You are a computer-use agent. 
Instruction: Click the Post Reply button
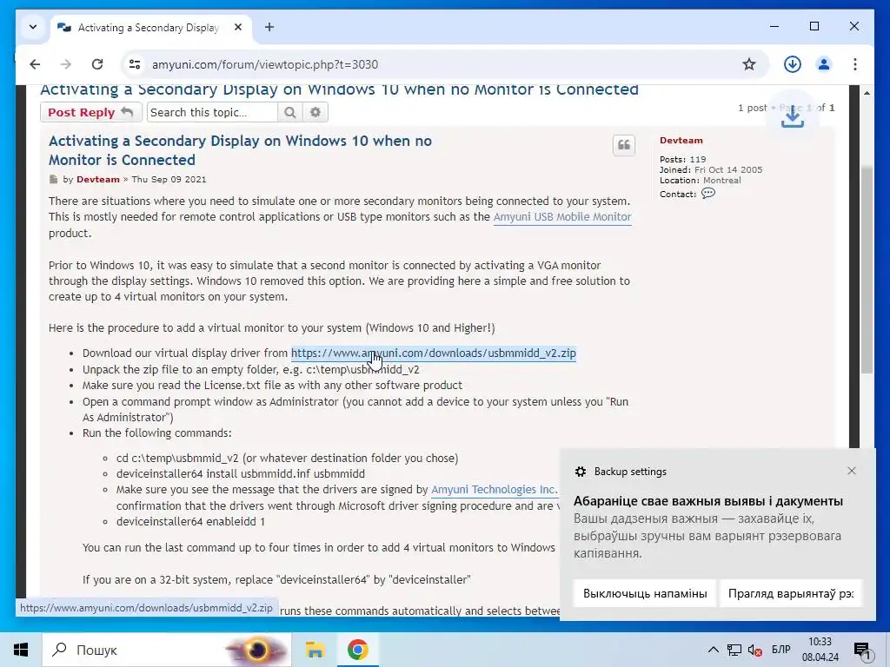90,112
